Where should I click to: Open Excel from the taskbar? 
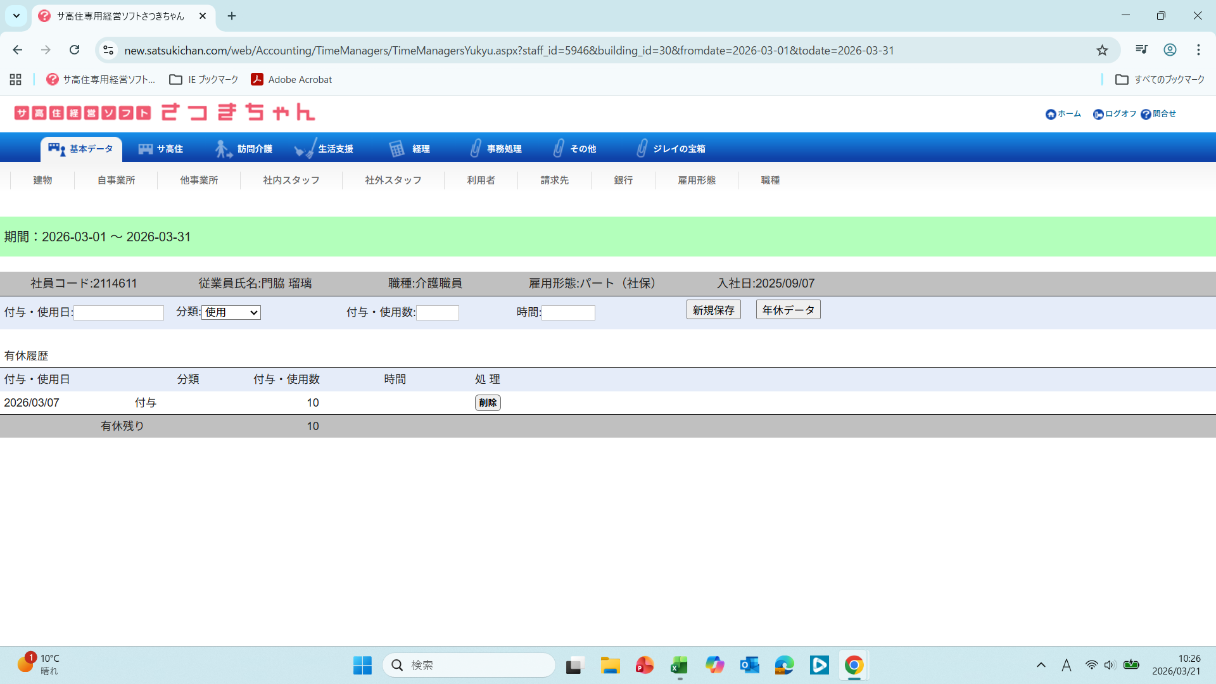[679, 665]
